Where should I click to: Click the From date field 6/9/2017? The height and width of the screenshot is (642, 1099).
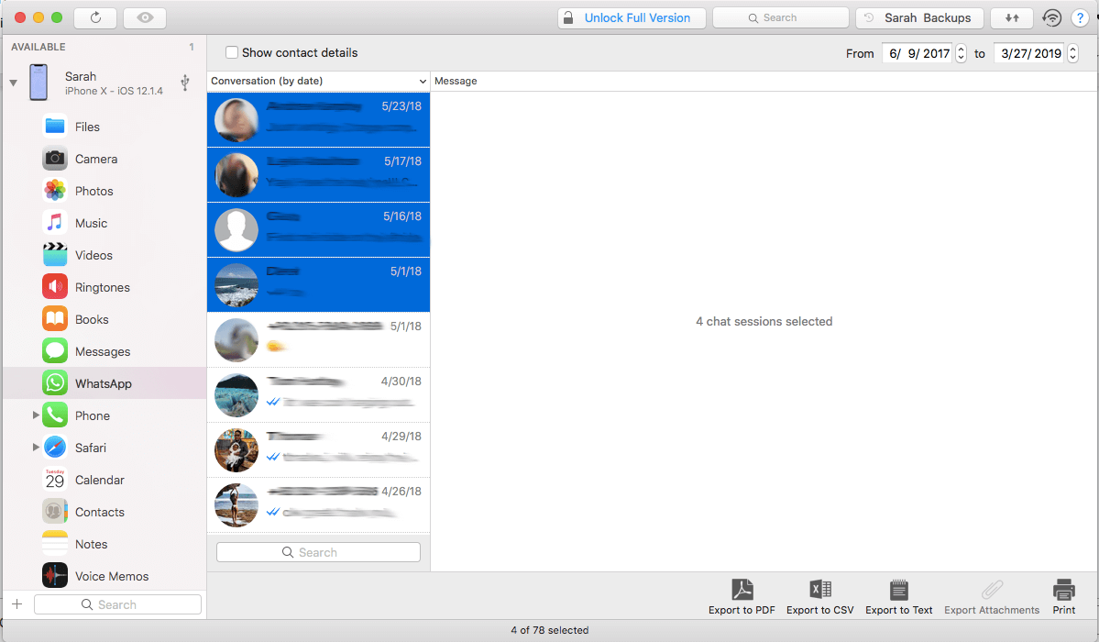pos(918,53)
